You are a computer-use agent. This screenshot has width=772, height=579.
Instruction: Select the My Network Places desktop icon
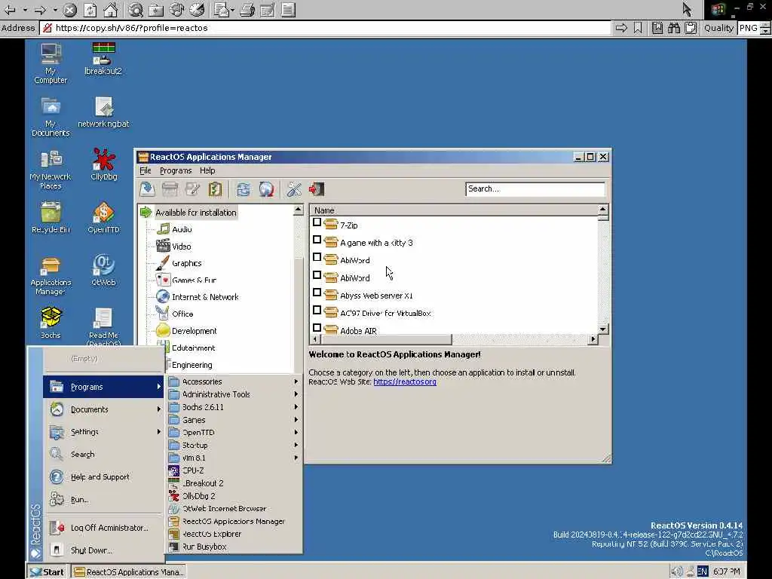pyautogui.click(x=51, y=170)
